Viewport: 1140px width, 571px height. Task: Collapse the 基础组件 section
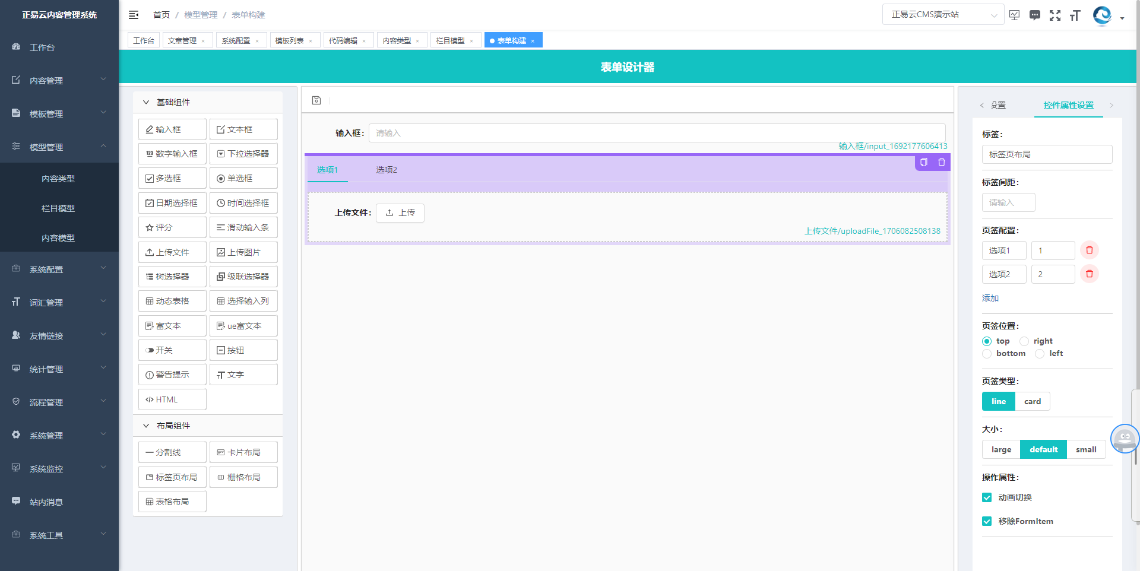point(146,102)
